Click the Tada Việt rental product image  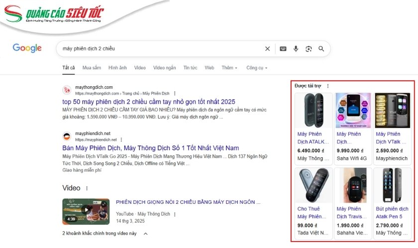pyautogui.click(x=314, y=186)
